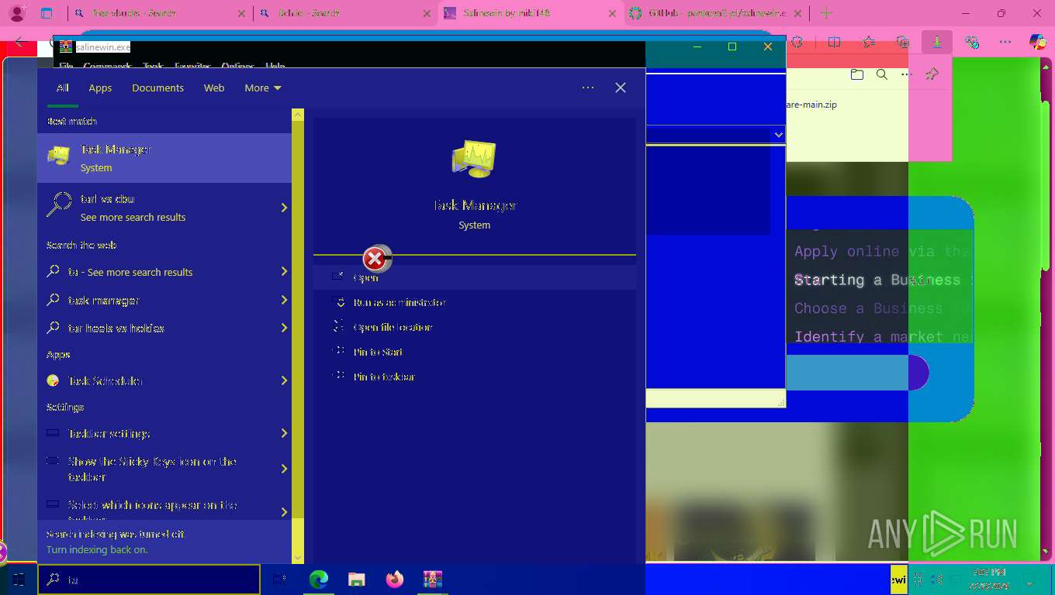Click the taskbar search input box
1055x595 pixels.
[149, 579]
